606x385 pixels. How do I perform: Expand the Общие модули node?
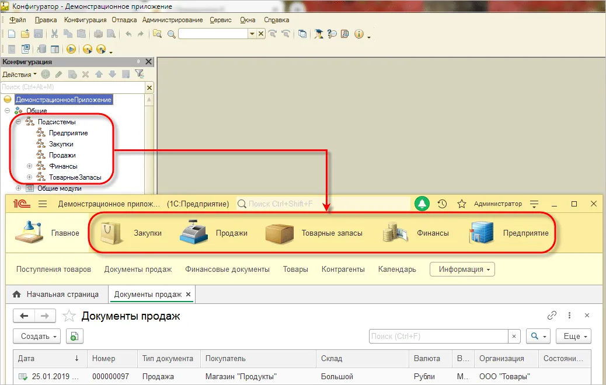[x=18, y=188]
